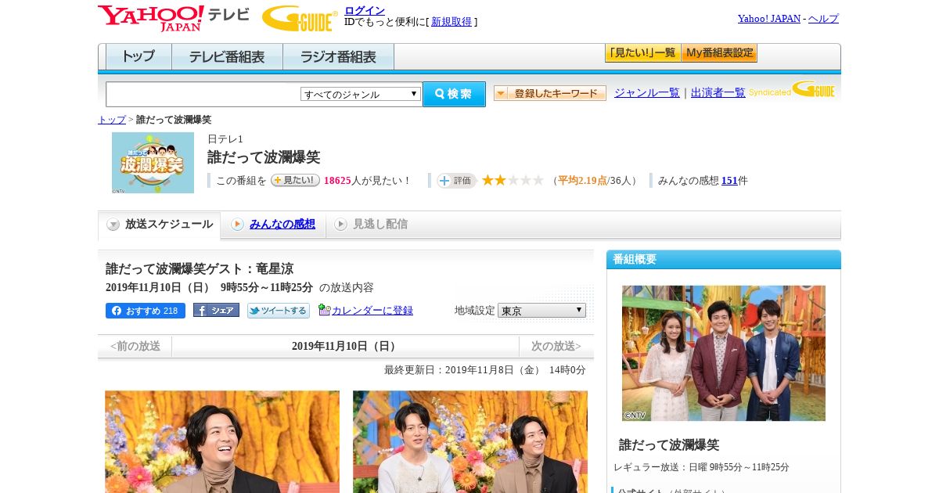The height and width of the screenshot is (493, 939).
Task: Click in the program search input field
Action: 203,94
